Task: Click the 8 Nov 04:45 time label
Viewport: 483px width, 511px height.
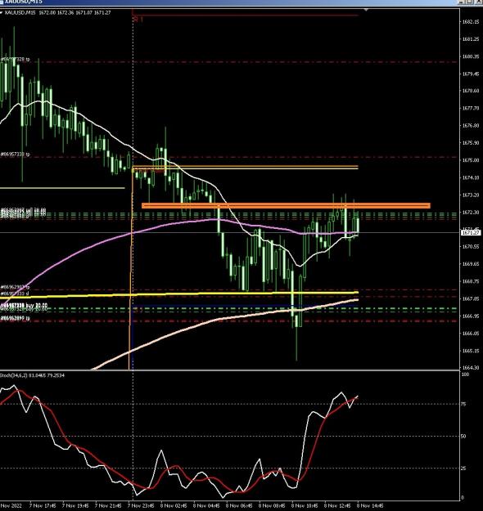Action: [206, 506]
